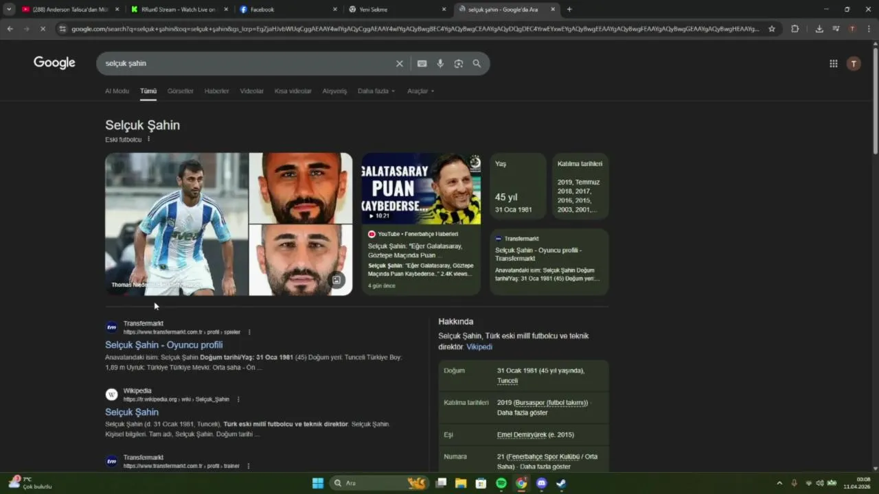879x494 pixels.
Task: Click the Yaş 45 yıl card
Action: click(518, 186)
